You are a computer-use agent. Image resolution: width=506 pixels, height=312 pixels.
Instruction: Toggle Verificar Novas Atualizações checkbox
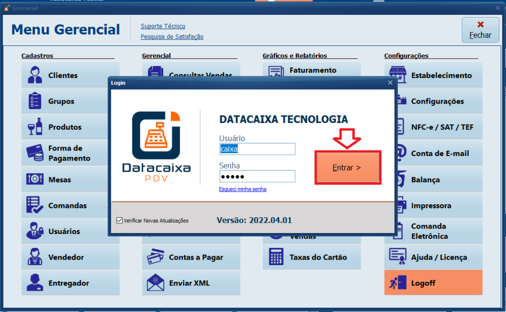click(119, 221)
